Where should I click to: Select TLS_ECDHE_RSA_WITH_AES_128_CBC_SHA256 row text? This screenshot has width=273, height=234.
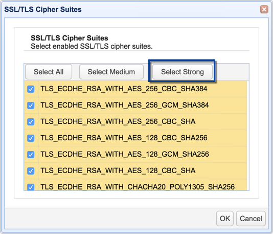124,138
